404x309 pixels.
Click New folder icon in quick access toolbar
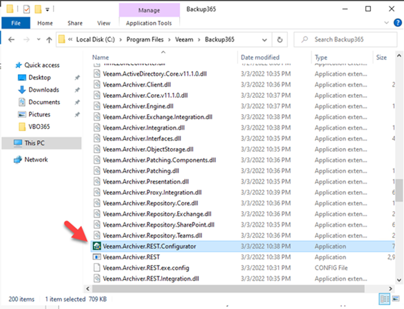click(x=38, y=9)
